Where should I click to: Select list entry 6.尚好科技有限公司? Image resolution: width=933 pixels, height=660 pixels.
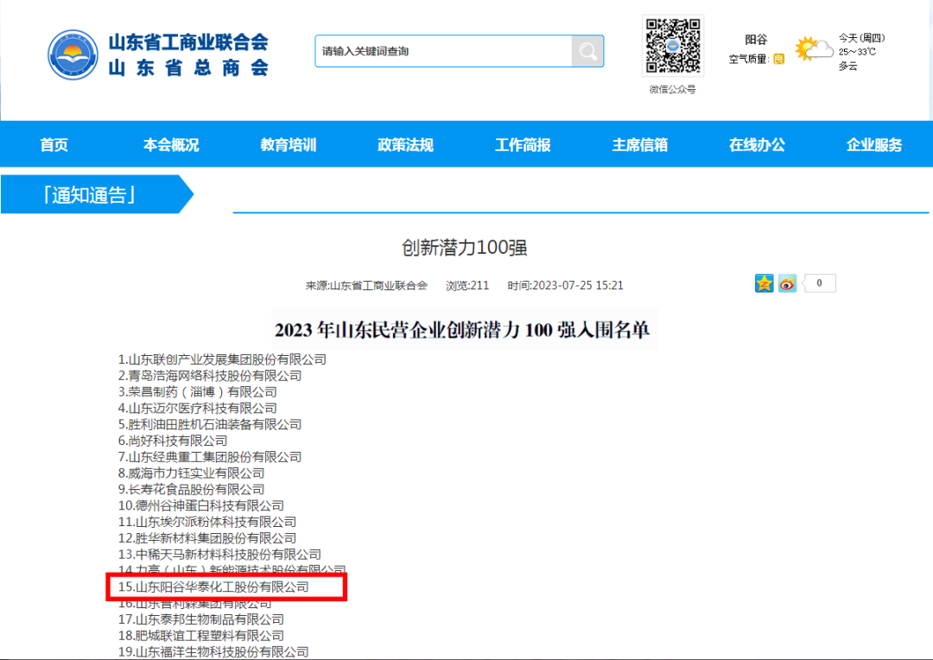[173, 441]
